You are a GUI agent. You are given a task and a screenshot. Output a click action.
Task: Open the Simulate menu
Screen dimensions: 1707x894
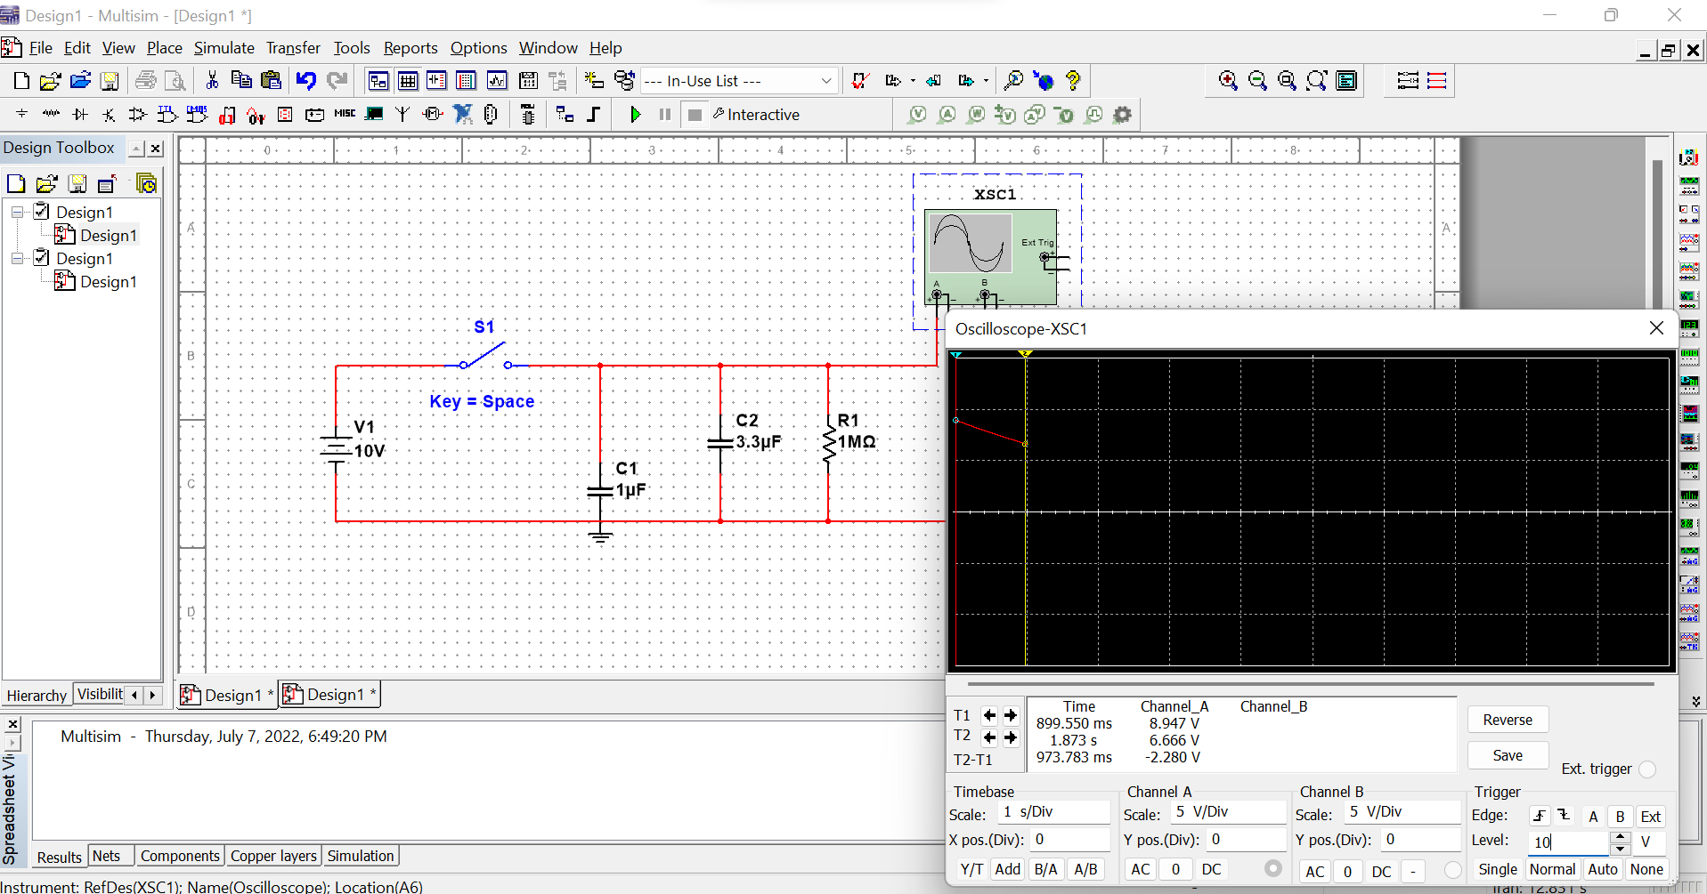tap(224, 48)
